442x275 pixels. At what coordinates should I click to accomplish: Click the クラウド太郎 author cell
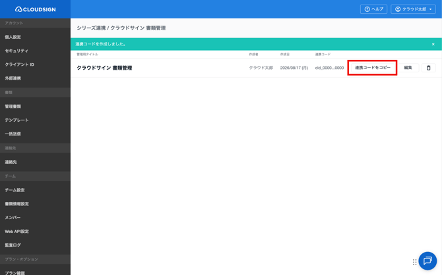tap(261, 68)
